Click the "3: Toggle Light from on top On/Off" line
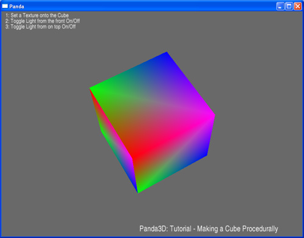Viewport: 304px width, 238px height. pos(41,27)
